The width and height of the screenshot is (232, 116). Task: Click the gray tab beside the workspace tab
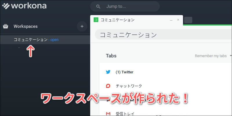[188, 20]
